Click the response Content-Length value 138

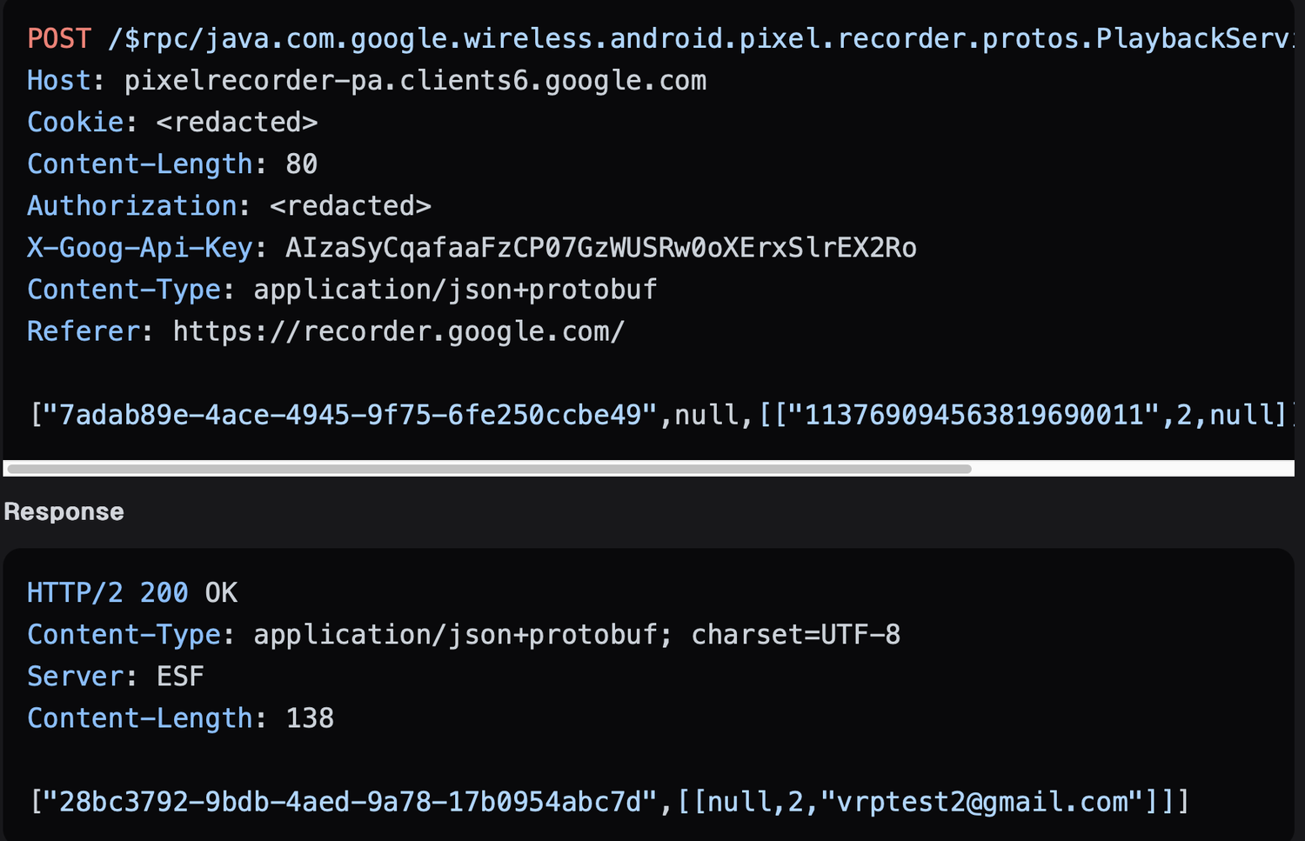click(x=310, y=718)
